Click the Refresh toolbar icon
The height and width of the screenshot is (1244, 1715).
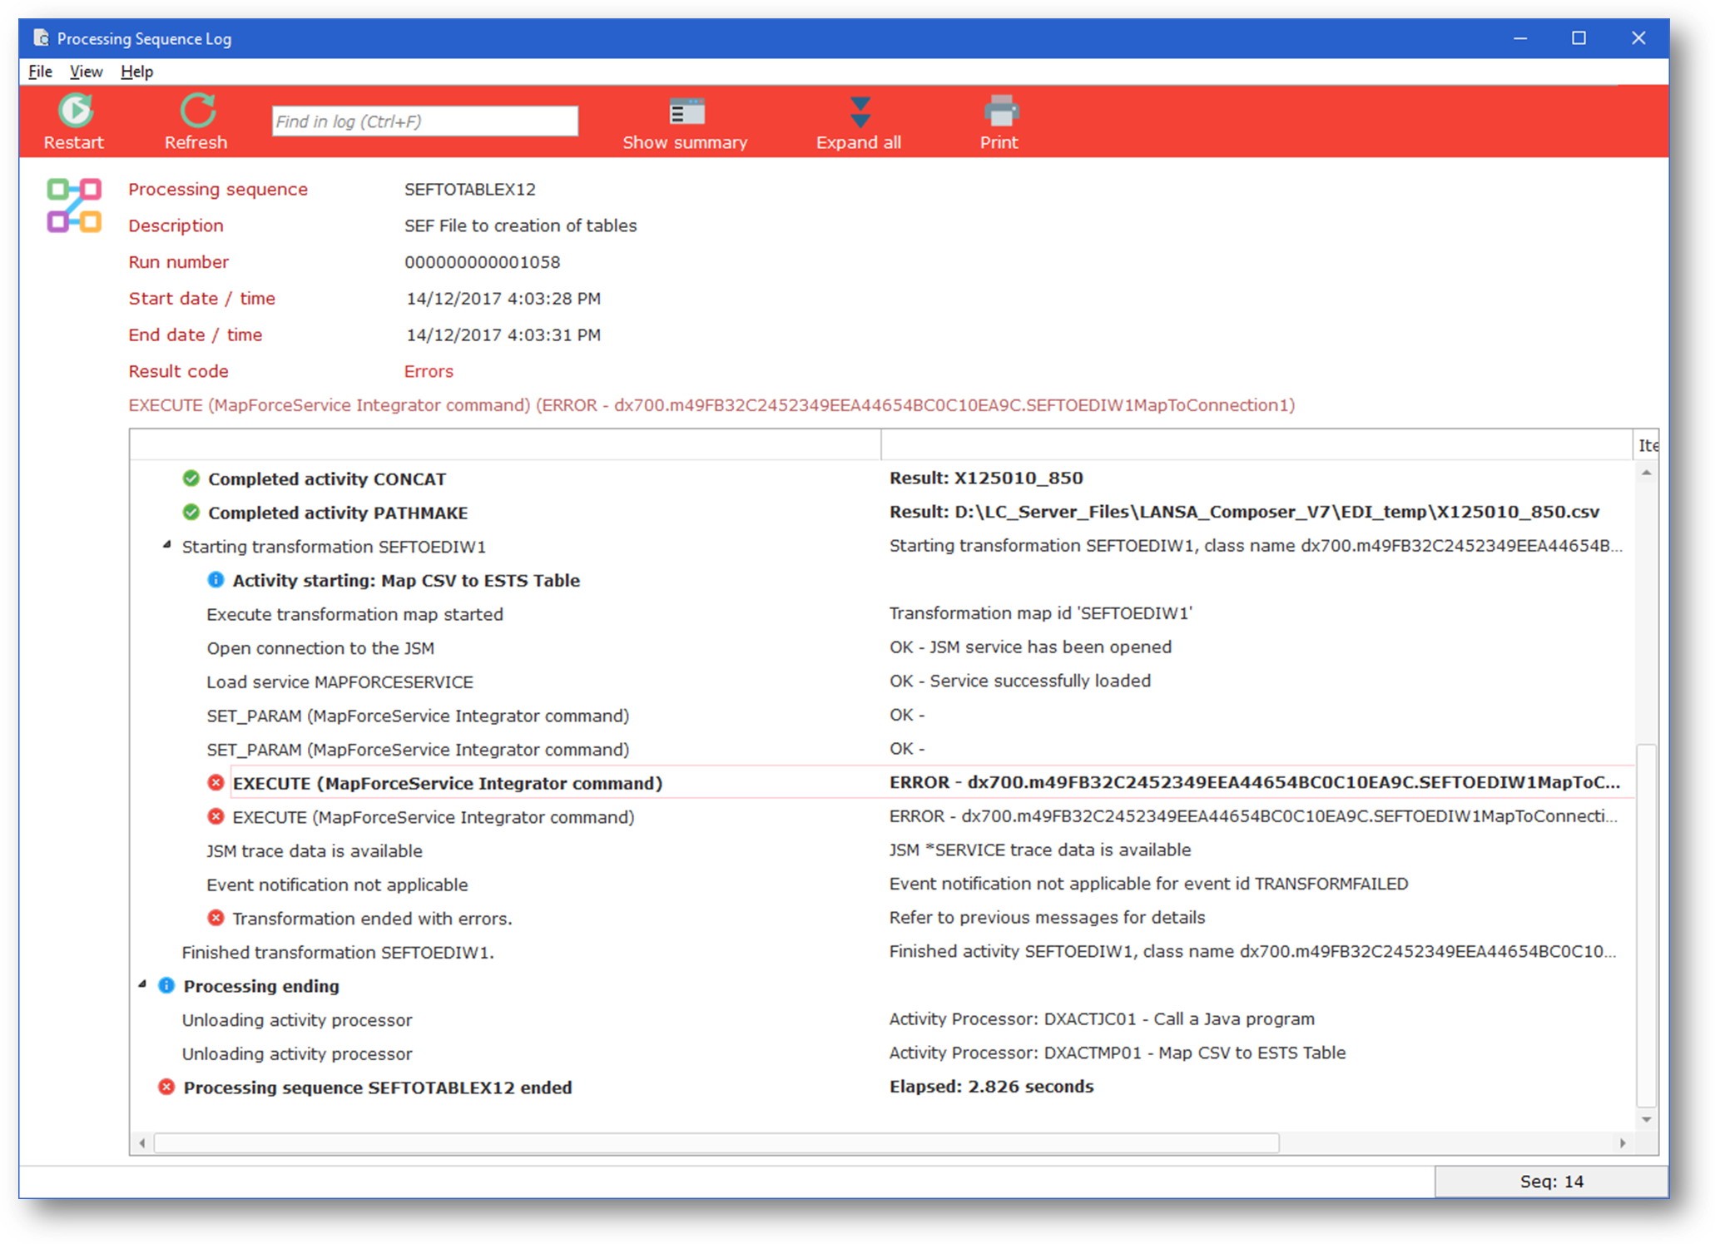pos(197,112)
